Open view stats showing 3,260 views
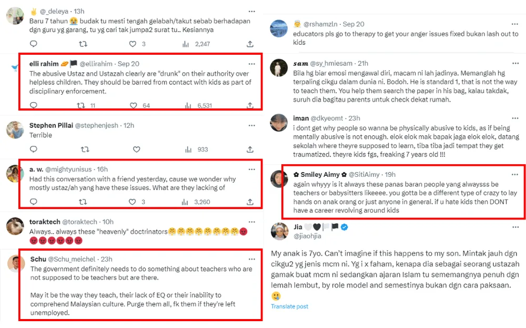The width and height of the screenshot is (526, 328). coord(197,202)
